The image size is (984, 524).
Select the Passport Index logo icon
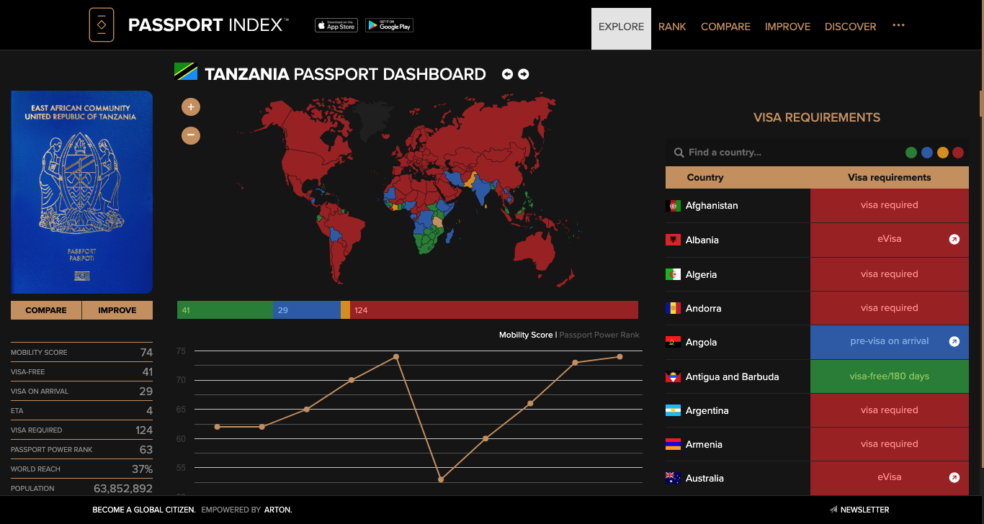[x=102, y=24]
